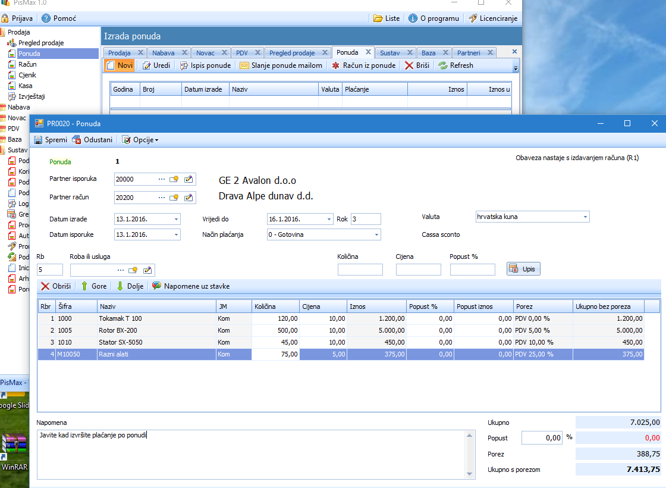Viewport: 666px width, 488px height.
Task: Click the Rok days input field
Action: [366, 220]
